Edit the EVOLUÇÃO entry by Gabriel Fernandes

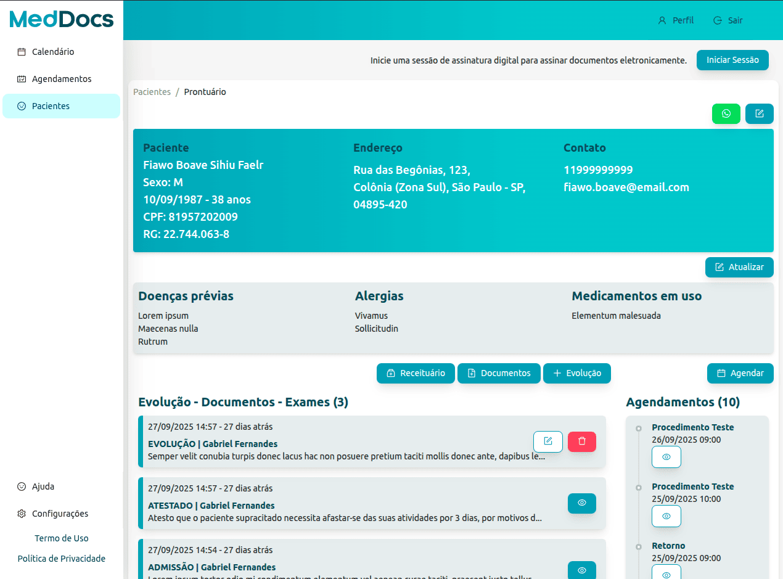click(x=547, y=441)
